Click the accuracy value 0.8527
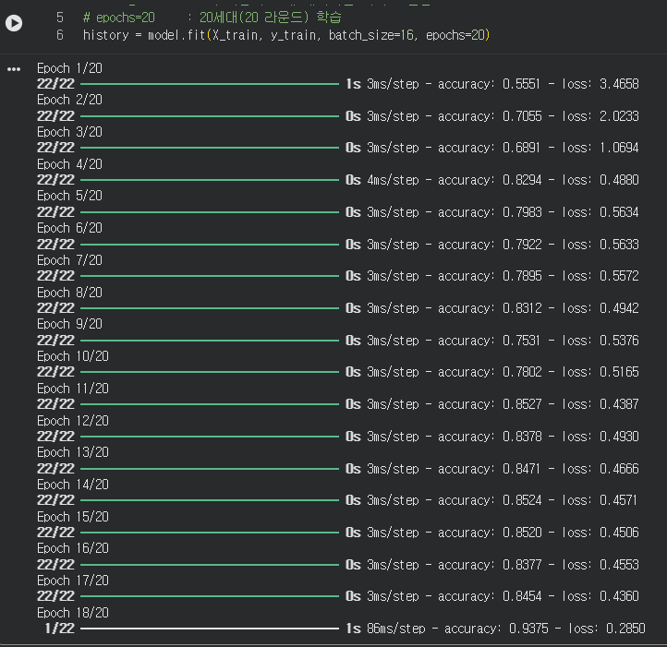667x647 pixels. coord(522,404)
